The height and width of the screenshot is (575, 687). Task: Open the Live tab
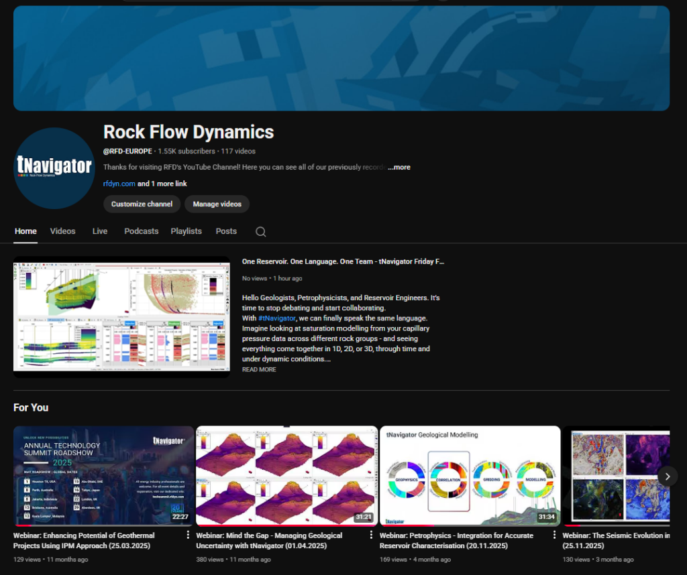point(100,231)
